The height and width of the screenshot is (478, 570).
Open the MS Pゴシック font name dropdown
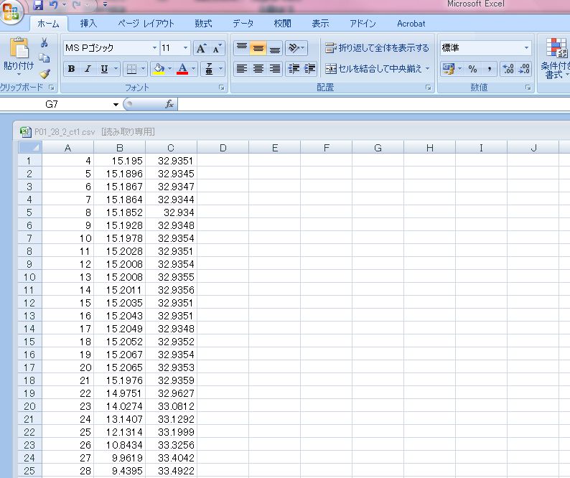154,48
